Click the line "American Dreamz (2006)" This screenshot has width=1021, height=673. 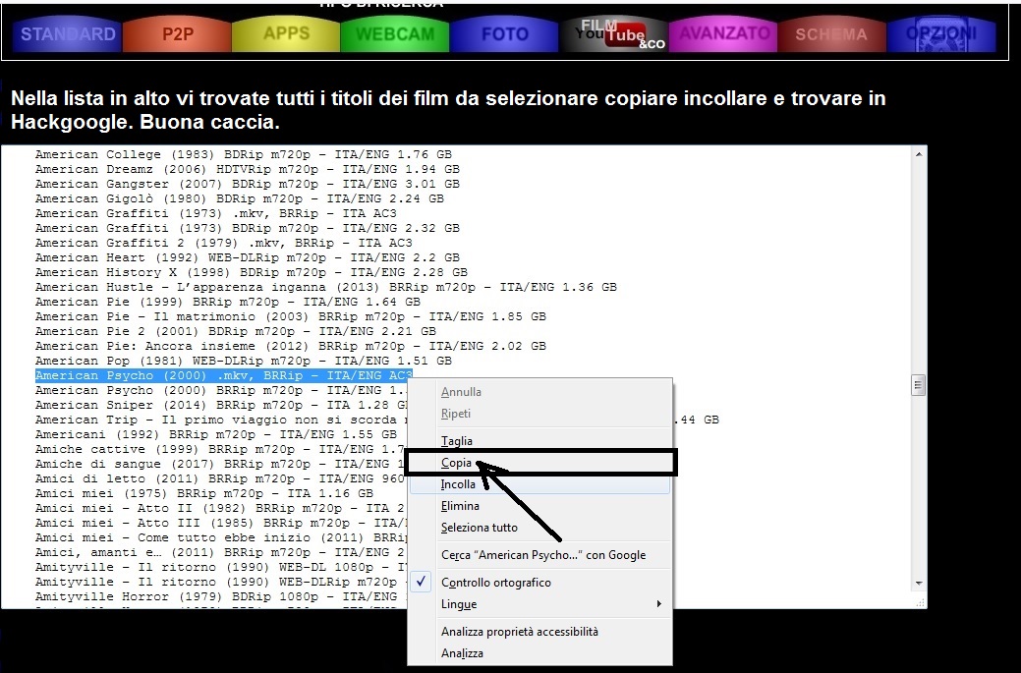click(248, 169)
